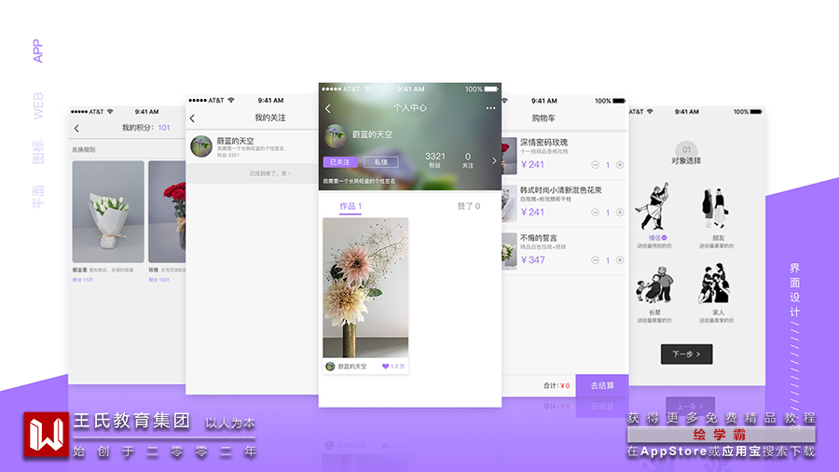
Task: Open the 深情密码玫瑰 product thumbnail in the cart
Action: tap(509, 156)
